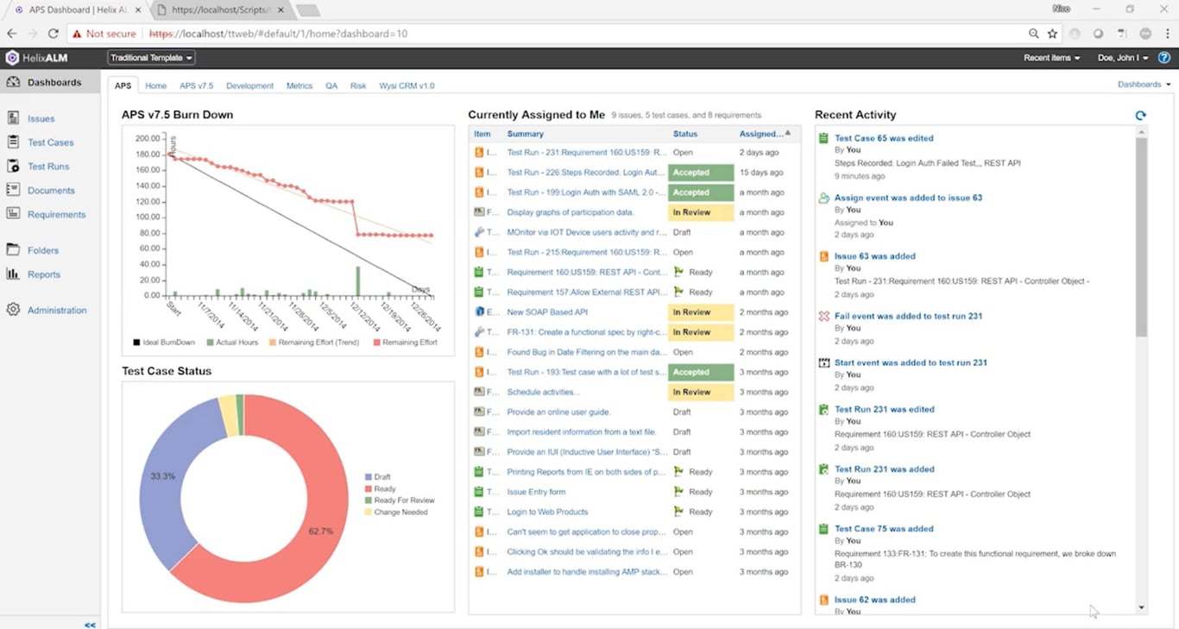Open the Traditional Template dropdown
Image resolution: width=1179 pixels, height=629 pixels.
[x=150, y=57]
